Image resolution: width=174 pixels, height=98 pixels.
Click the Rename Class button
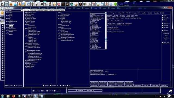point(103,83)
